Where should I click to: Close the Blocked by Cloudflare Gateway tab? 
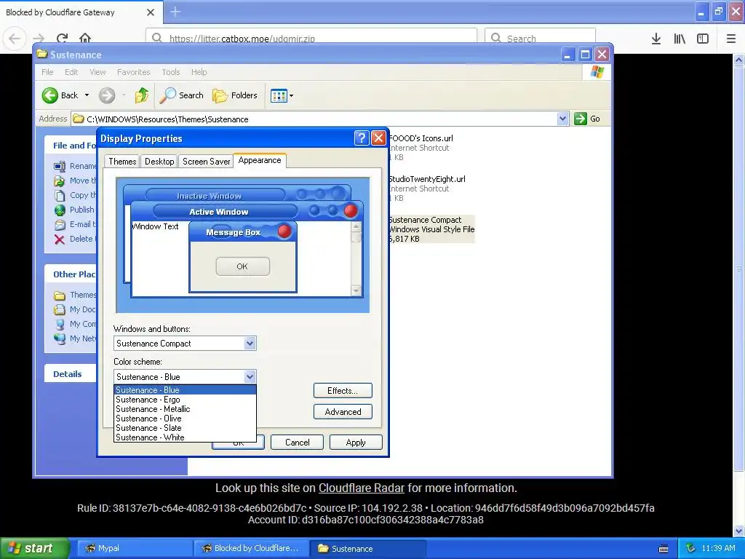[x=151, y=12]
